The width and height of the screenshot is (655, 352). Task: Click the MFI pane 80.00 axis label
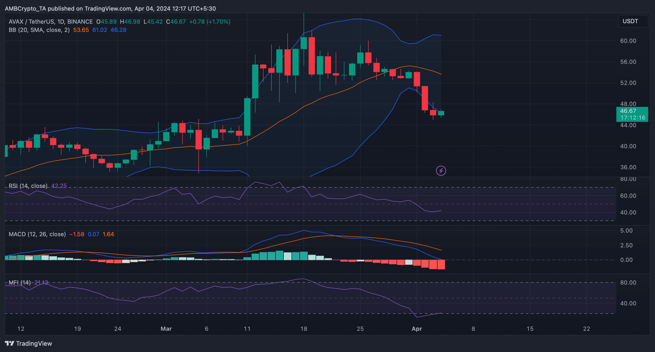tap(628, 282)
